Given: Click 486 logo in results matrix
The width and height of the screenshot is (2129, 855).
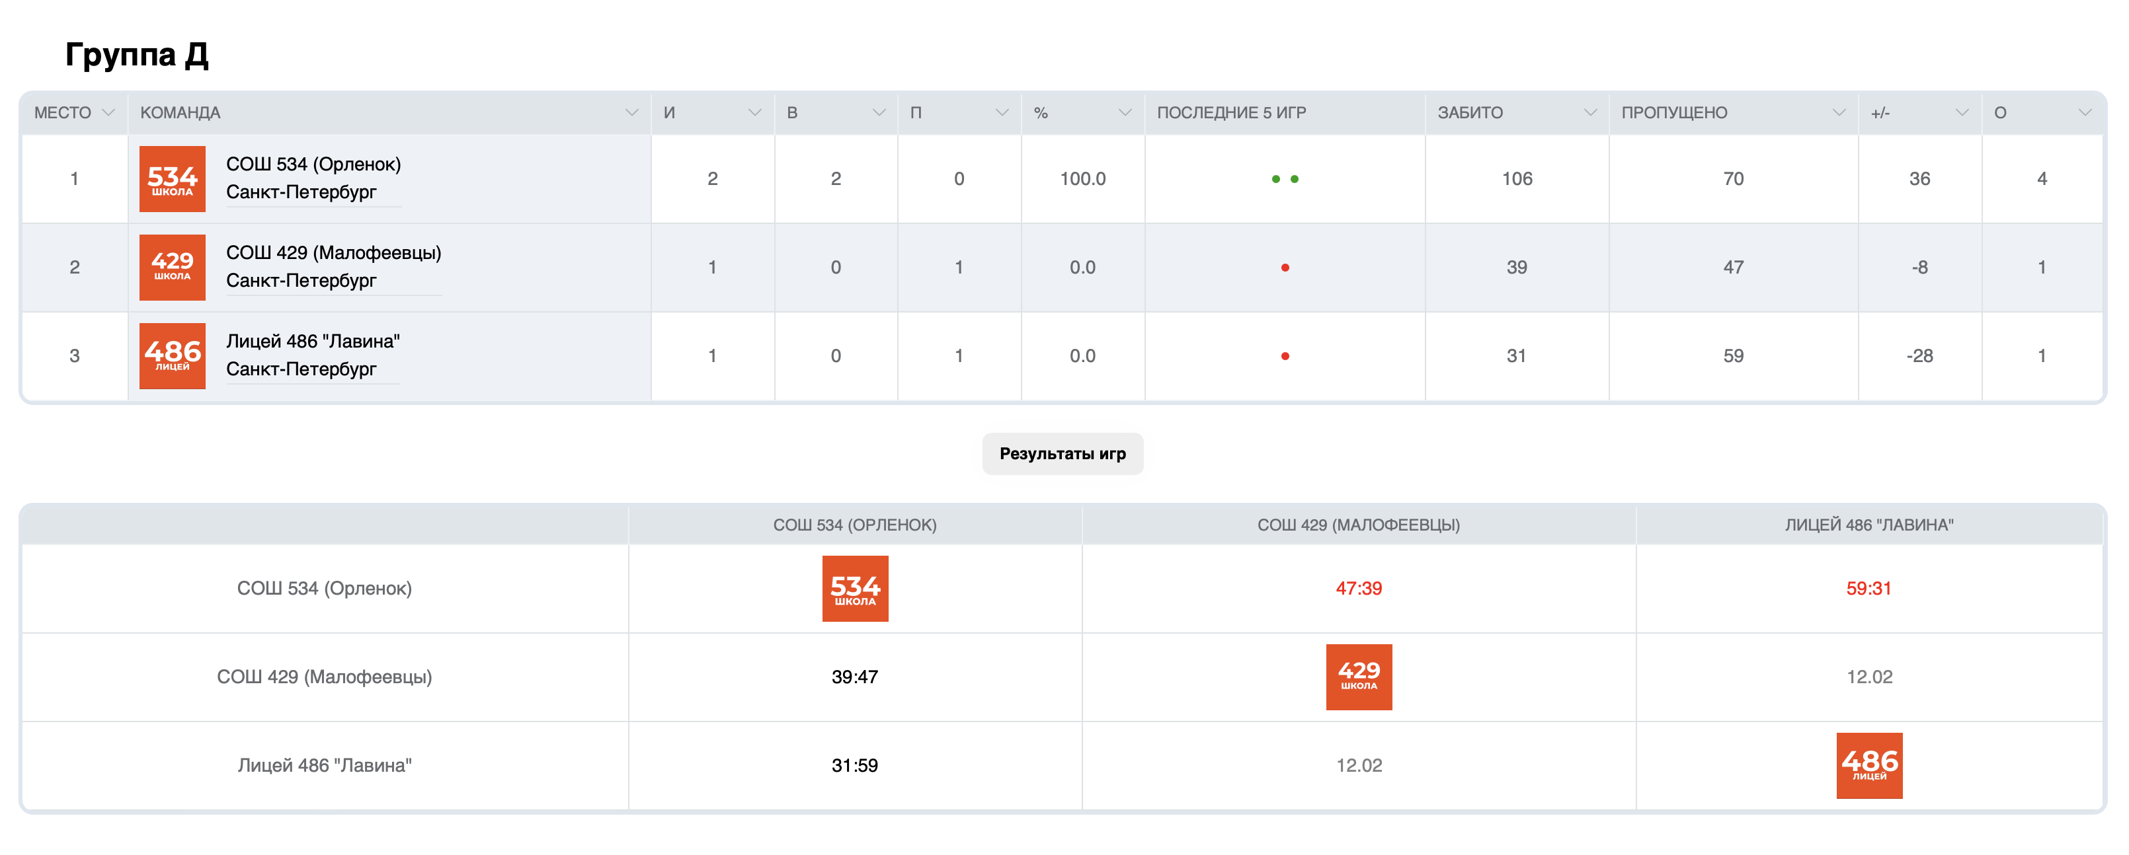Looking at the screenshot, I should [1868, 765].
